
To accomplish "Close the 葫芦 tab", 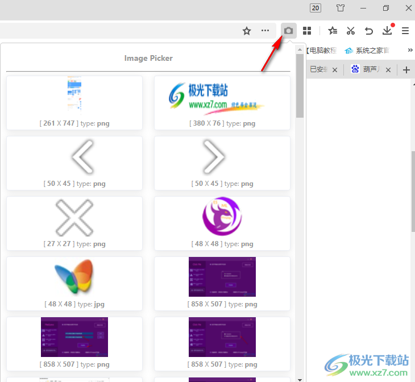I will pos(388,70).
